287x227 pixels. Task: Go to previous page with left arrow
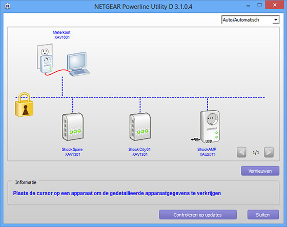point(241,152)
